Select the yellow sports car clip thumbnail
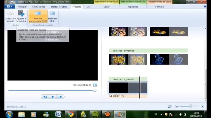211x118 pixels. coord(169,31)
